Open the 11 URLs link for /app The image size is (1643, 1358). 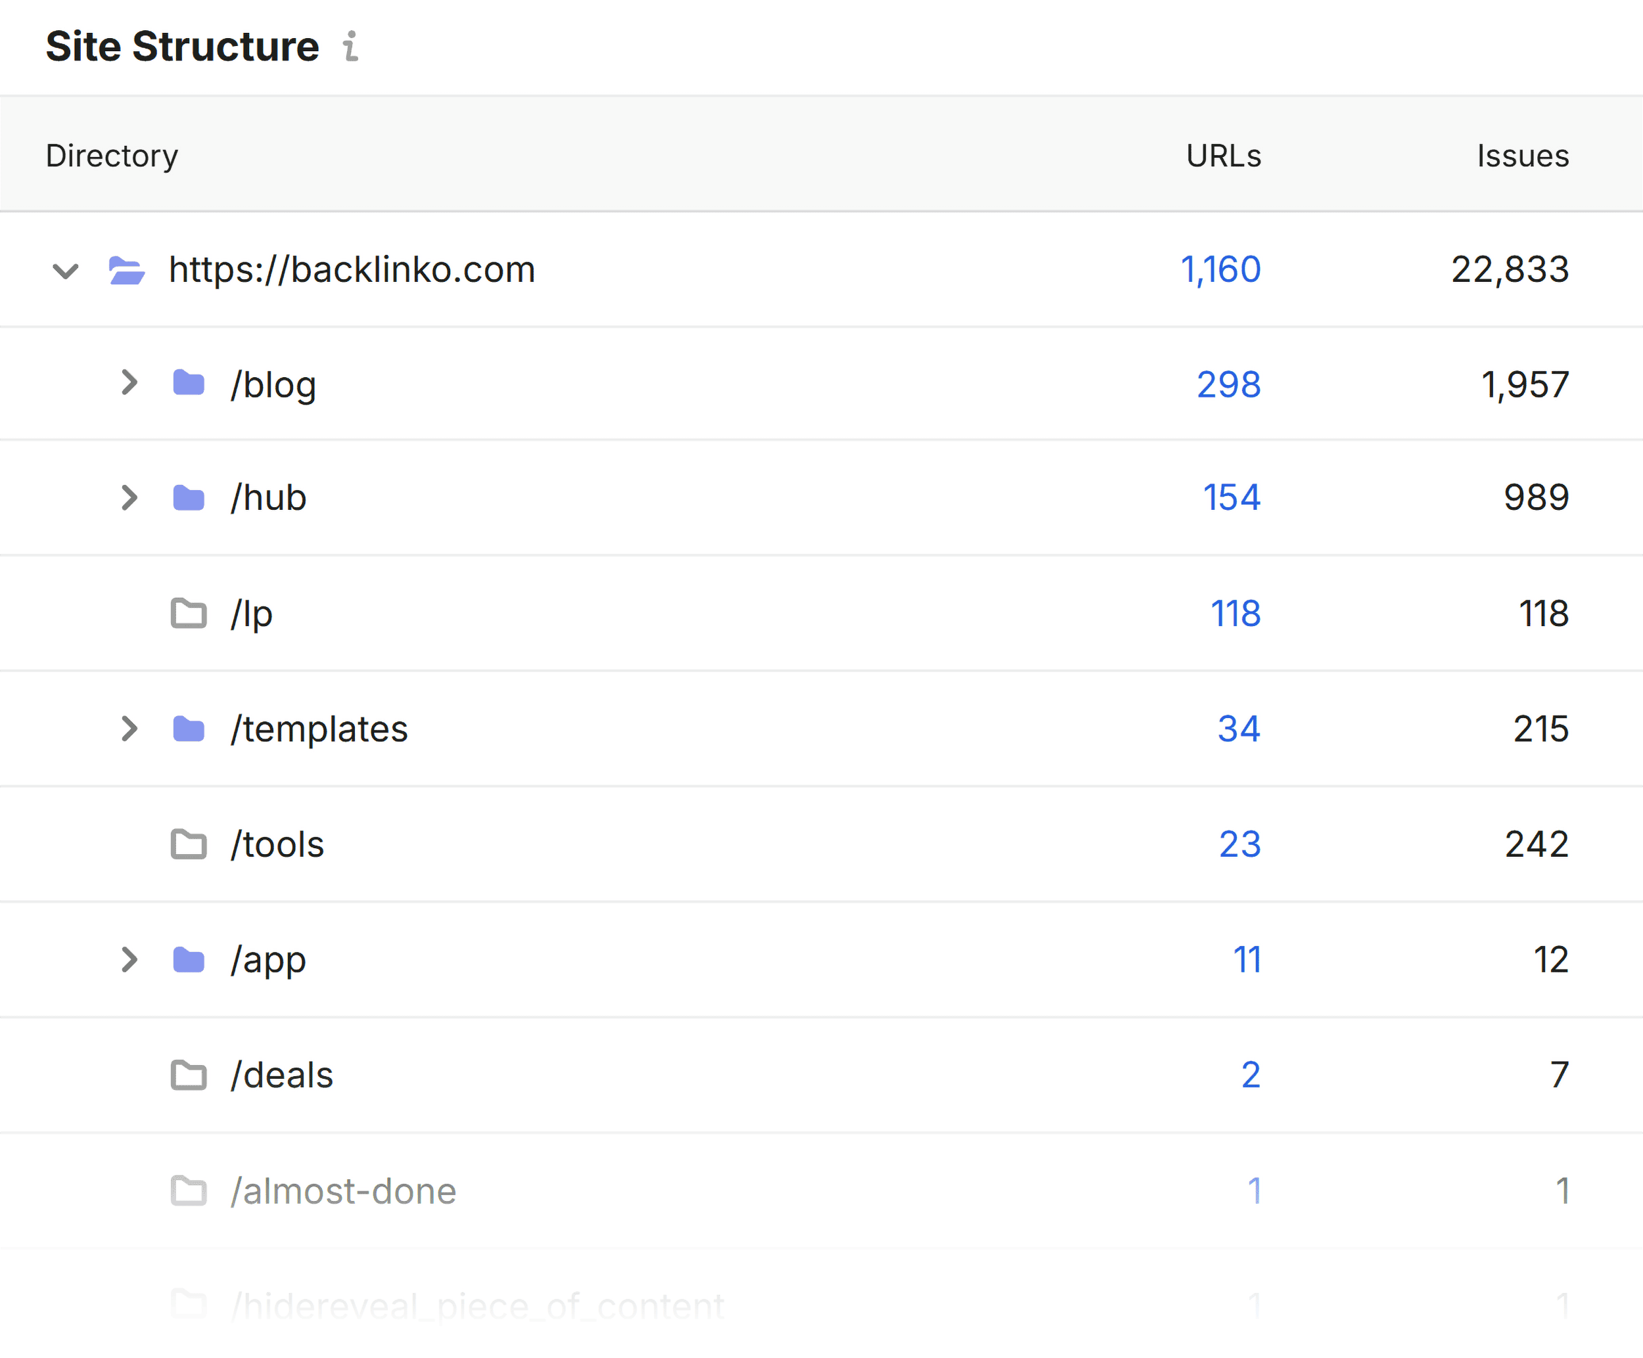(1247, 959)
